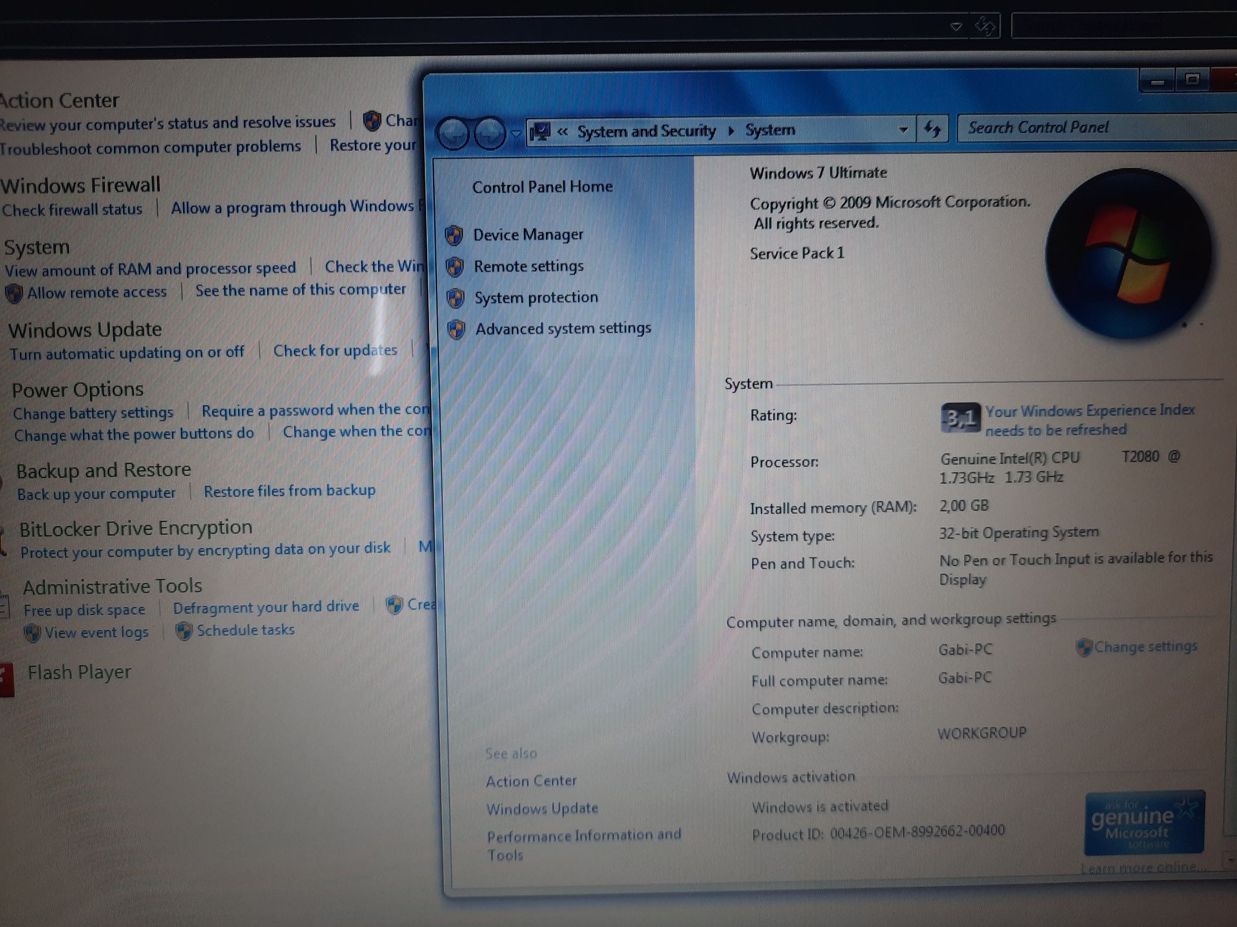Screen dimensions: 1237x927
Task: Open Windows Update under See also
Action: pyautogui.click(x=542, y=809)
